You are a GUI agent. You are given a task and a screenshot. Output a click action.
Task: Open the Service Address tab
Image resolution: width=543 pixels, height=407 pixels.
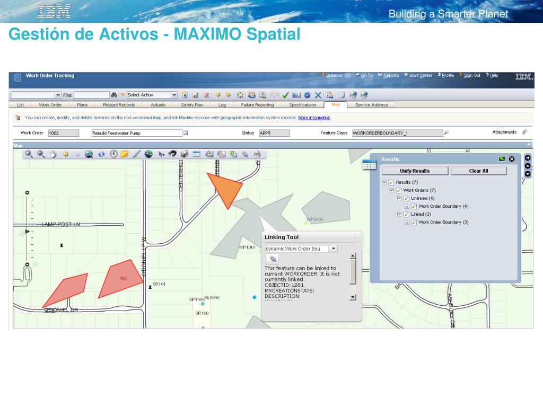372,105
